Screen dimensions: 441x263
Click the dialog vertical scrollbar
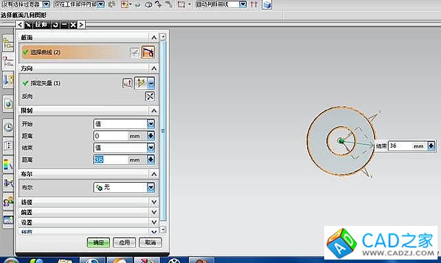click(x=163, y=130)
